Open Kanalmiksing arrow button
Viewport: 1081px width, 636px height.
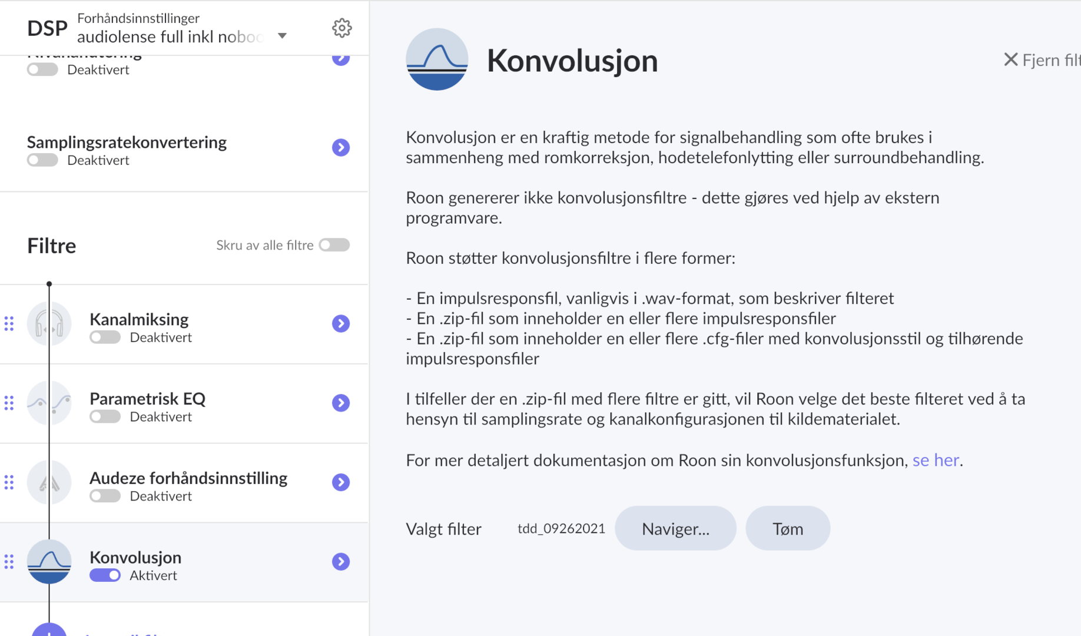[341, 323]
